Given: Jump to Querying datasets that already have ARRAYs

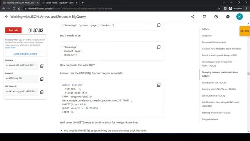Looking at the screenshot, I should [220, 74].
